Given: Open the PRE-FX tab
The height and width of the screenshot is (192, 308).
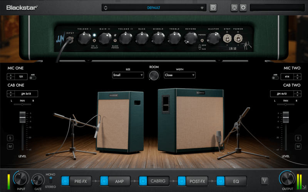Looking at the screenshot, I should click(x=80, y=181).
